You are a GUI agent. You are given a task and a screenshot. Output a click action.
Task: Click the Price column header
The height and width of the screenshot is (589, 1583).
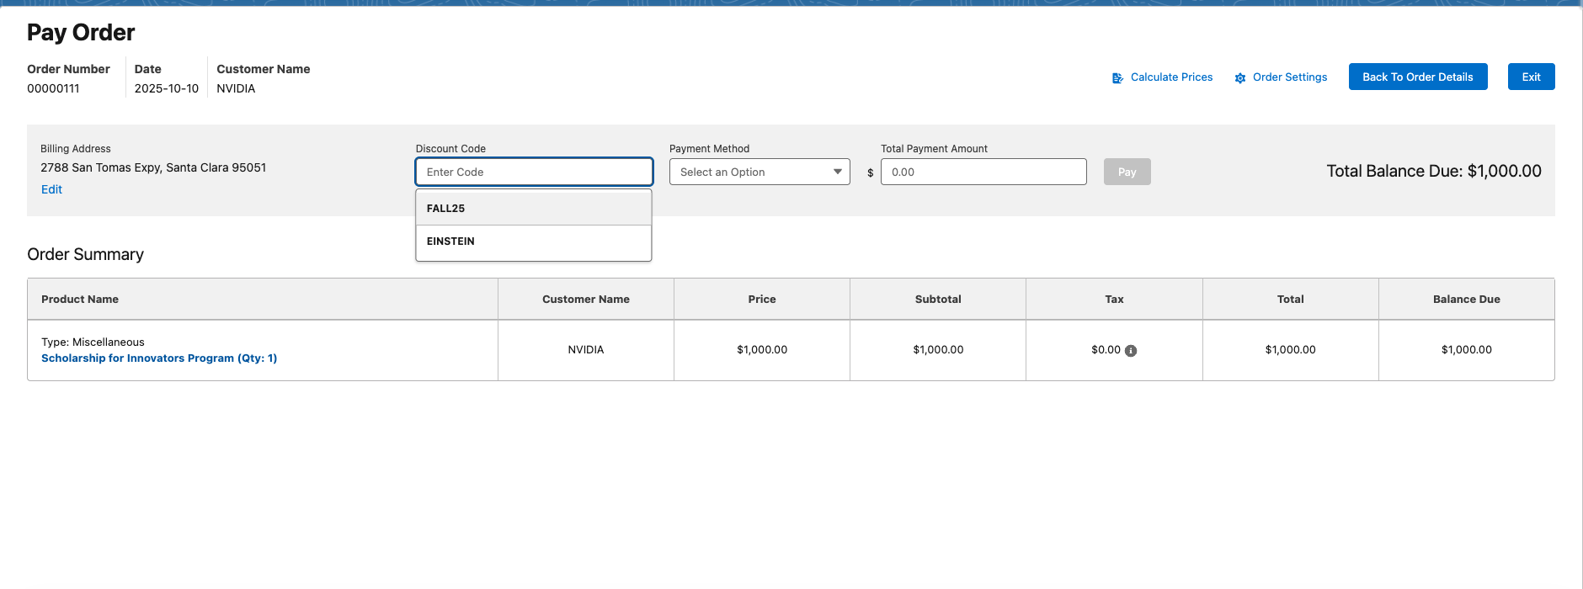click(762, 299)
